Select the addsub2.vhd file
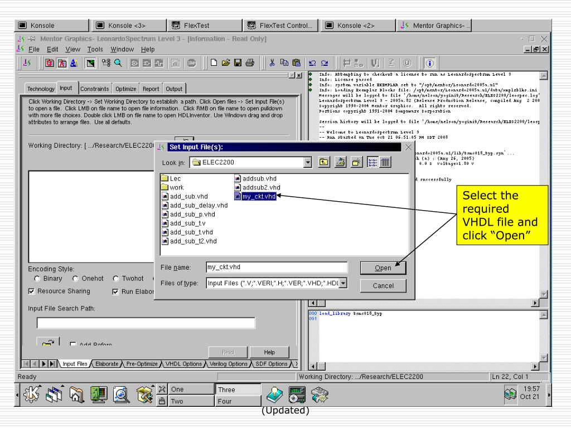Screen dimensions: 571x428 coord(258,187)
